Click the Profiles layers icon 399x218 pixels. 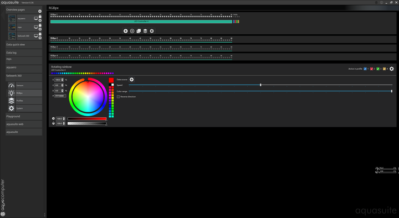(x=11, y=101)
